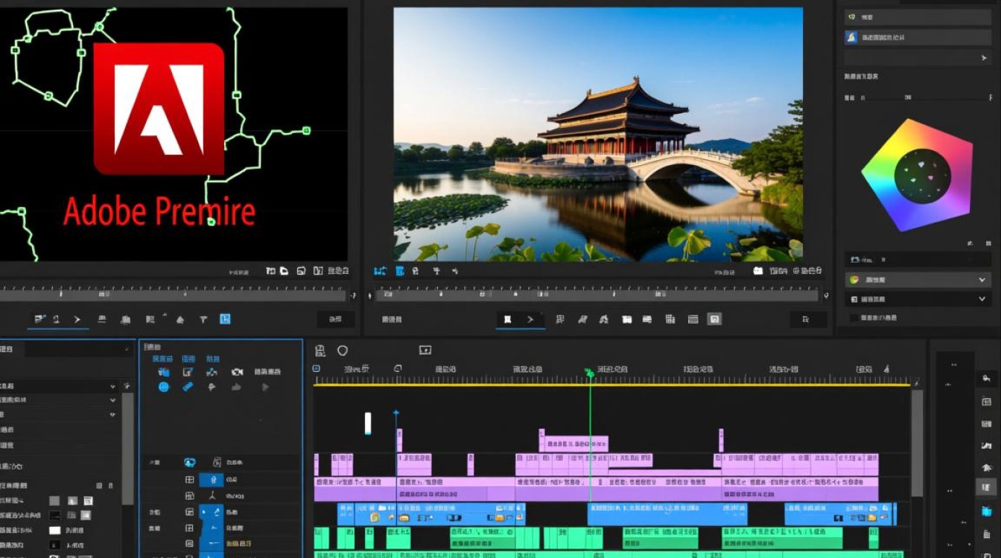Toggle the lock icon beside the eye icon
Image resolution: width=1001 pixels, height=558 pixels.
coord(217,462)
